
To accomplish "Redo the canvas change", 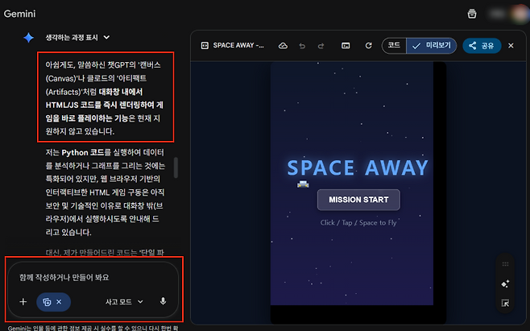I will coord(321,46).
